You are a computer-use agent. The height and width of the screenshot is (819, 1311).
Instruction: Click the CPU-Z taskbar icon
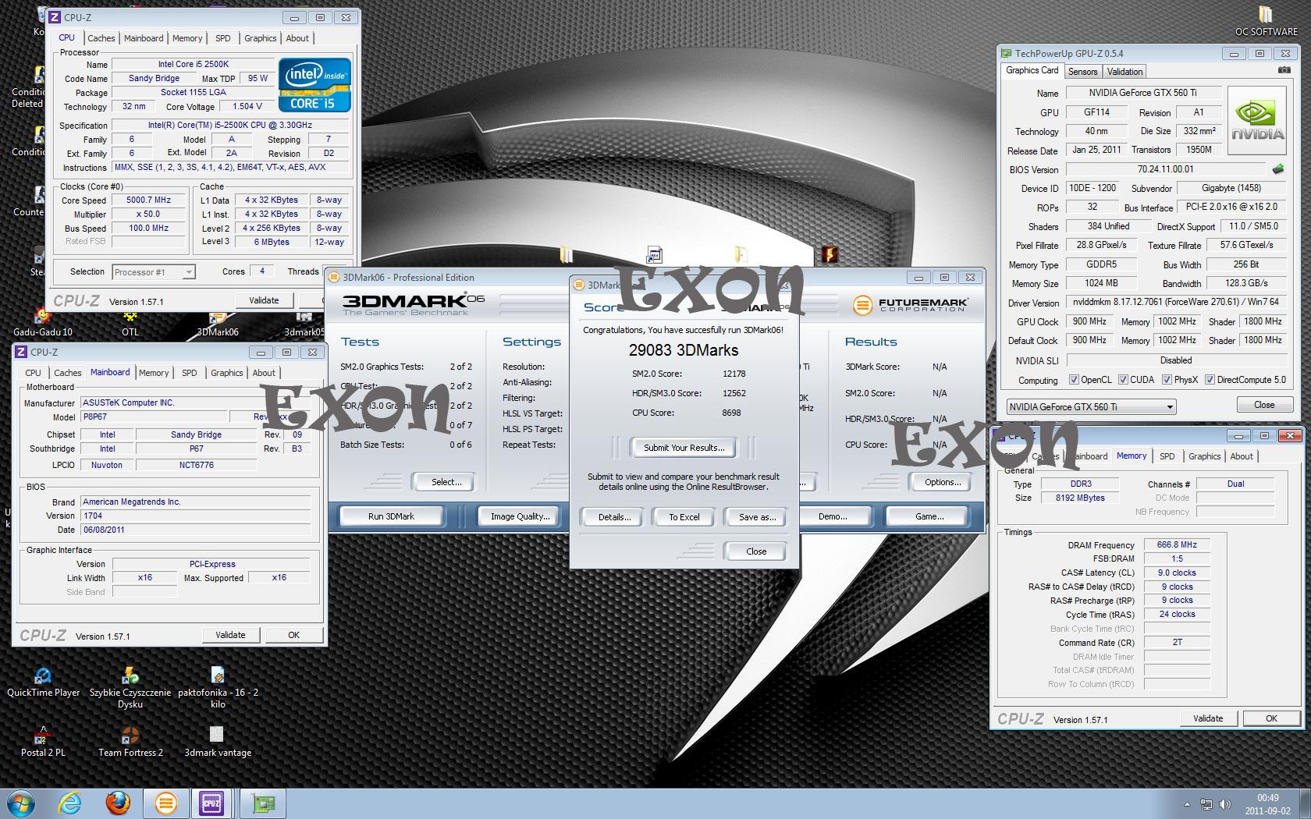point(211,803)
